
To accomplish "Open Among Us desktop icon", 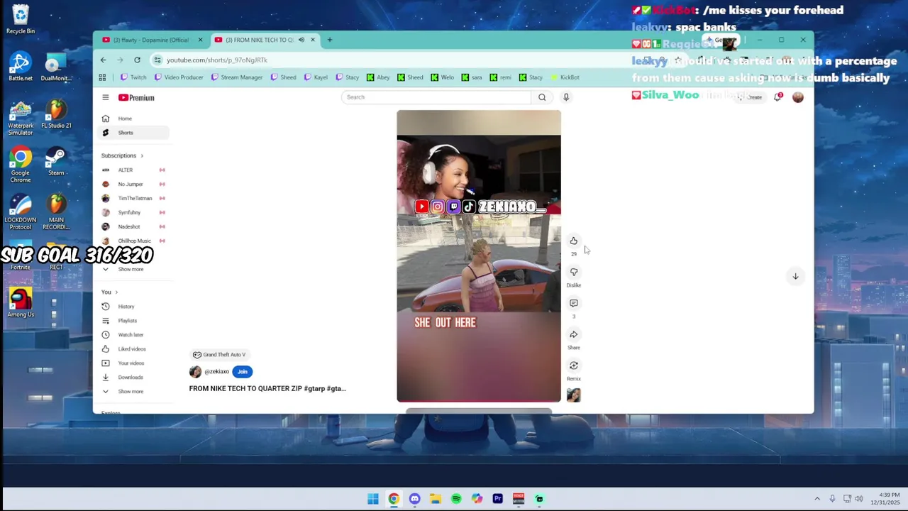I will (21, 302).
